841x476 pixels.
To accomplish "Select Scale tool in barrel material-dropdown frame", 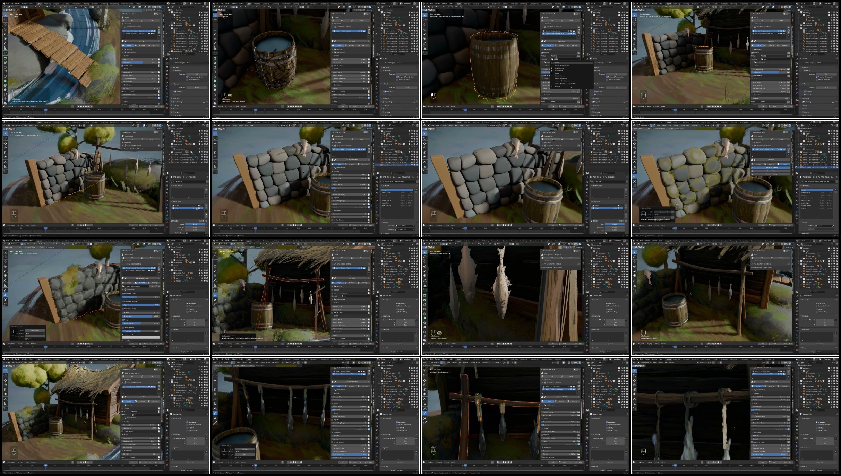I will point(426,34).
